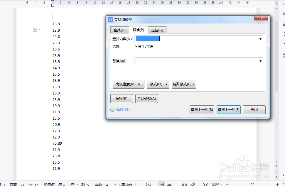Switch to outline view in the status bar

click(169, 185)
